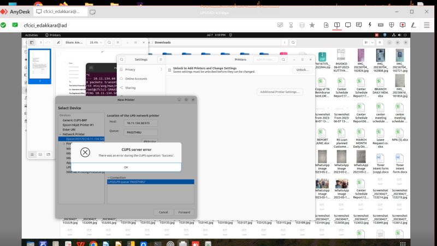Image resolution: width=437 pixels, height=246 pixels.
Task: Open the document viewer hamburger menu
Action: 117,43
